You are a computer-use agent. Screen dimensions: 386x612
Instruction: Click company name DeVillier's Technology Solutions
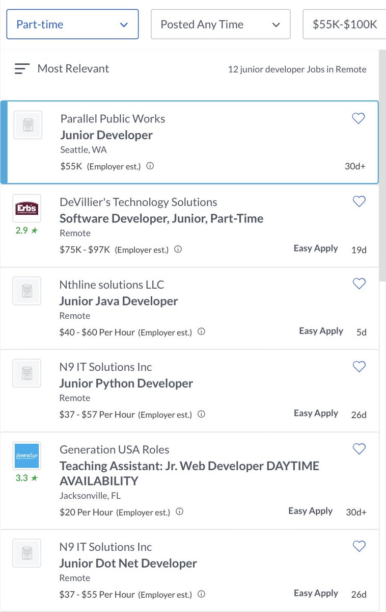(139, 202)
